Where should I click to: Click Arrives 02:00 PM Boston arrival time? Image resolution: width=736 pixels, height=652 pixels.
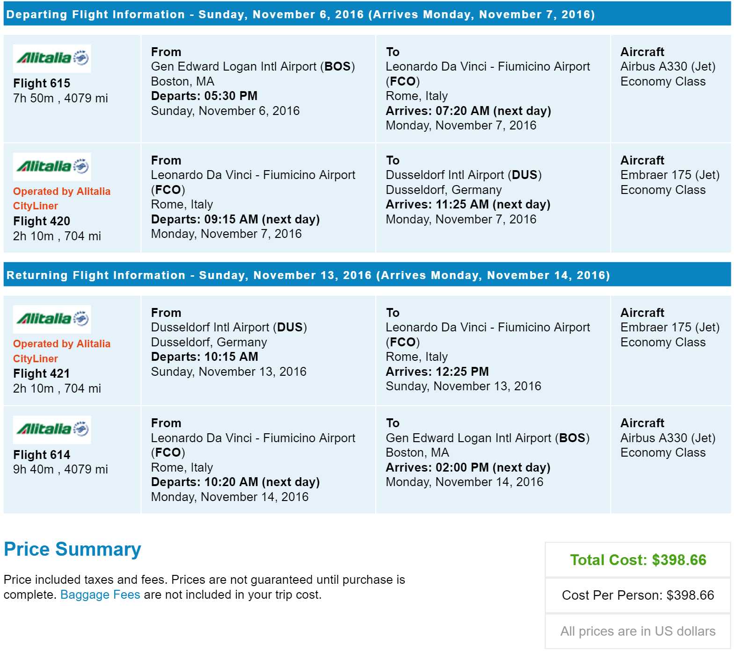(468, 467)
